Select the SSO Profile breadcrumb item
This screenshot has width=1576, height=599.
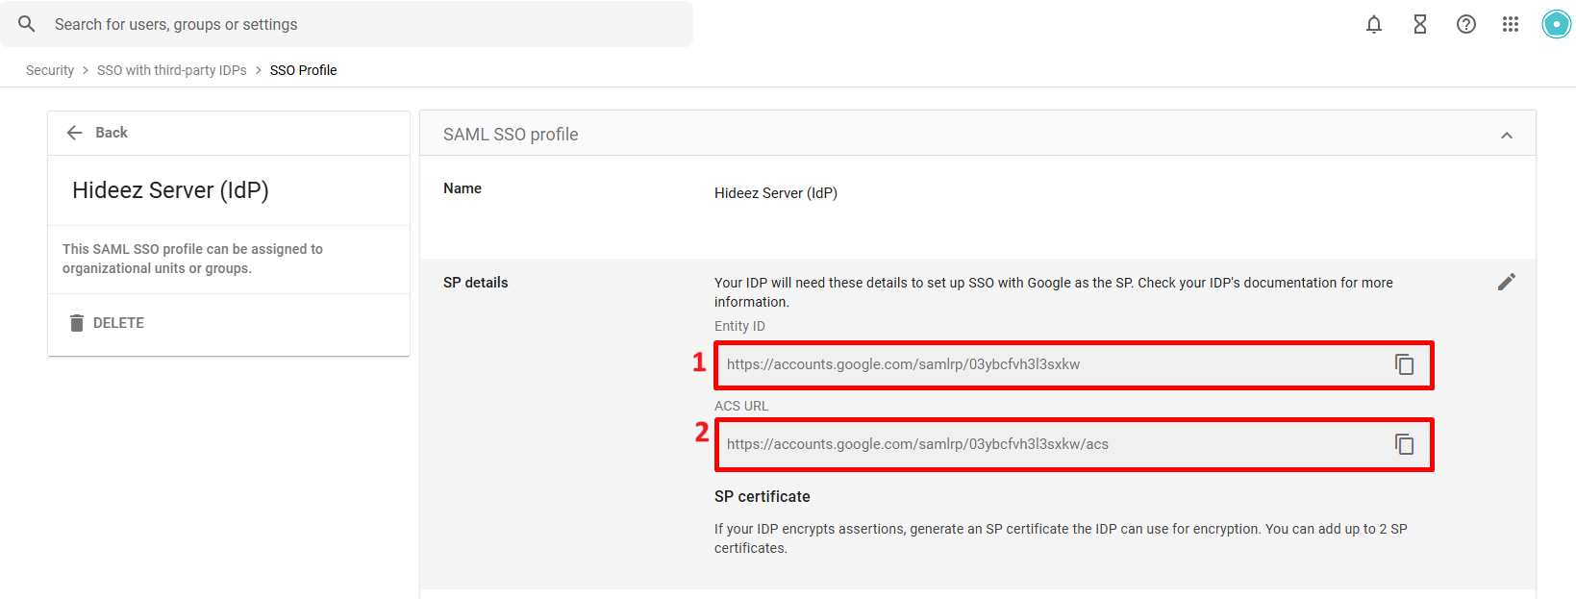pyautogui.click(x=303, y=70)
